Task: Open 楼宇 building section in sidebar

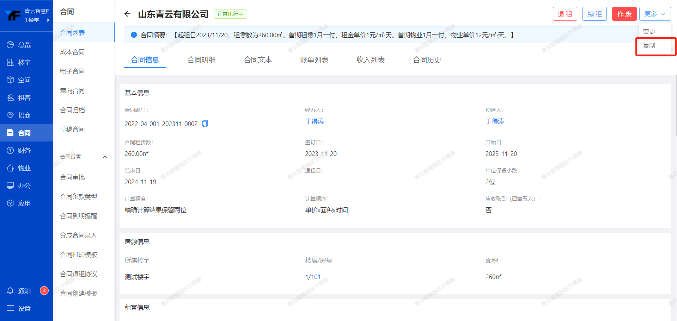Action: pos(24,62)
